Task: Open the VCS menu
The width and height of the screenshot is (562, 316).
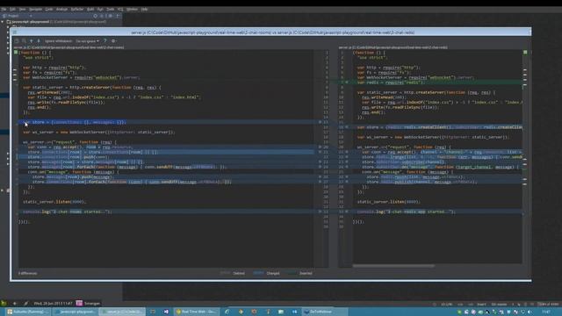Action: [120, 10]
